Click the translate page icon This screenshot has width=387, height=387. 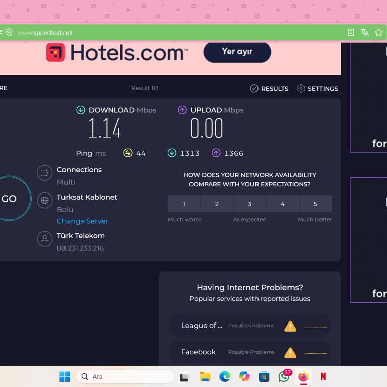pyautogui.click(x=364, y=32)
